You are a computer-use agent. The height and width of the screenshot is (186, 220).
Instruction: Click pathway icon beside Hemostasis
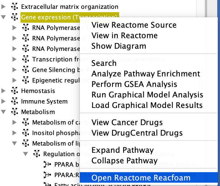click(14, 91)
